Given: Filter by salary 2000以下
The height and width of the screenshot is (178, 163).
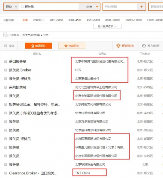Looking at the screenshot, I should point(39,20).
